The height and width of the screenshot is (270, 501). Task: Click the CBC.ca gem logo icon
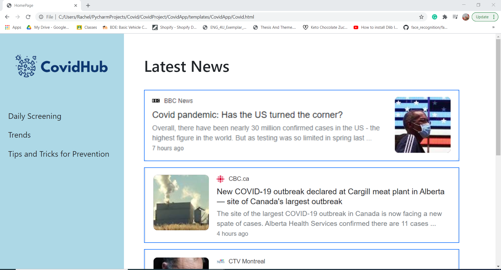pyautogui.click(x=220, y=179)
